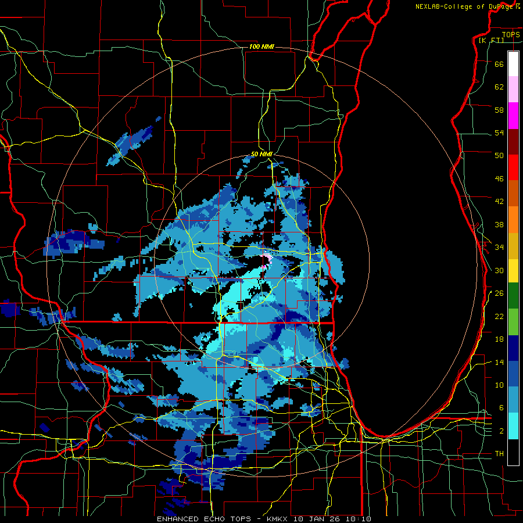523x523 pixels.
Task: Click the legend value 2
Action: (501, 431)
